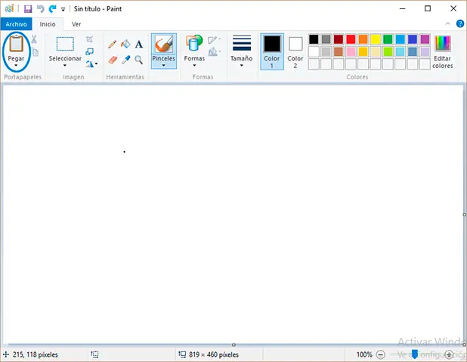
Task: Open Customize Quick Access Toolbar dropdown
Action: click(x=63, y=10)
